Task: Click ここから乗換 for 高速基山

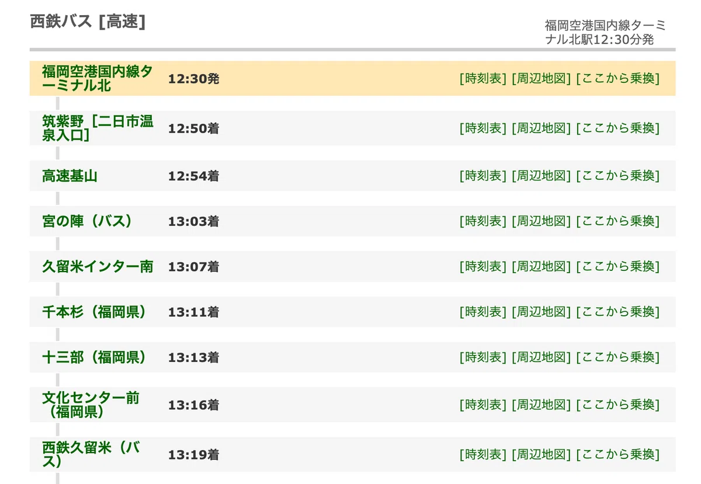Action: 617,176
